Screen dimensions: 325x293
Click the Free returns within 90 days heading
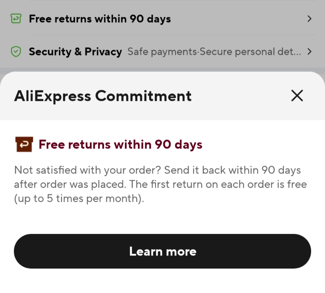tap(120, 144)
